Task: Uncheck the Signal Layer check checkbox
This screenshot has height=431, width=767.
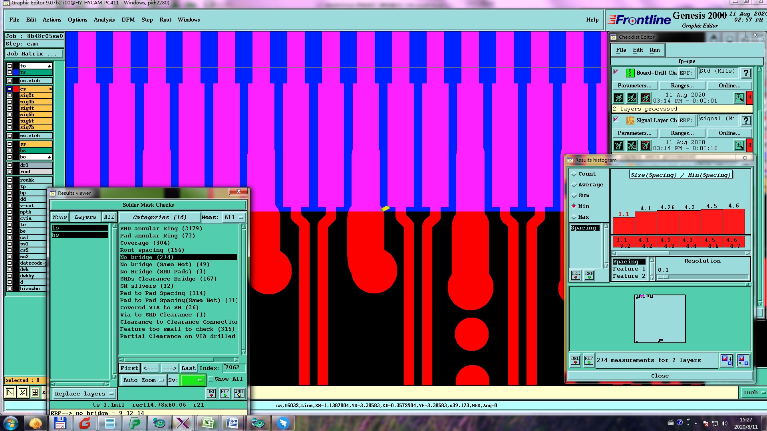Action: click(616, 119)
